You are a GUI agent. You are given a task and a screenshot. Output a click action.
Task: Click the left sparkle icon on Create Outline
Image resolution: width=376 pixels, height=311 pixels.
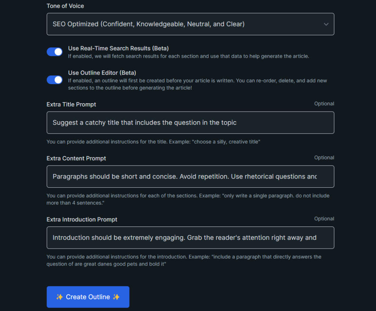[x=59, y=297]
